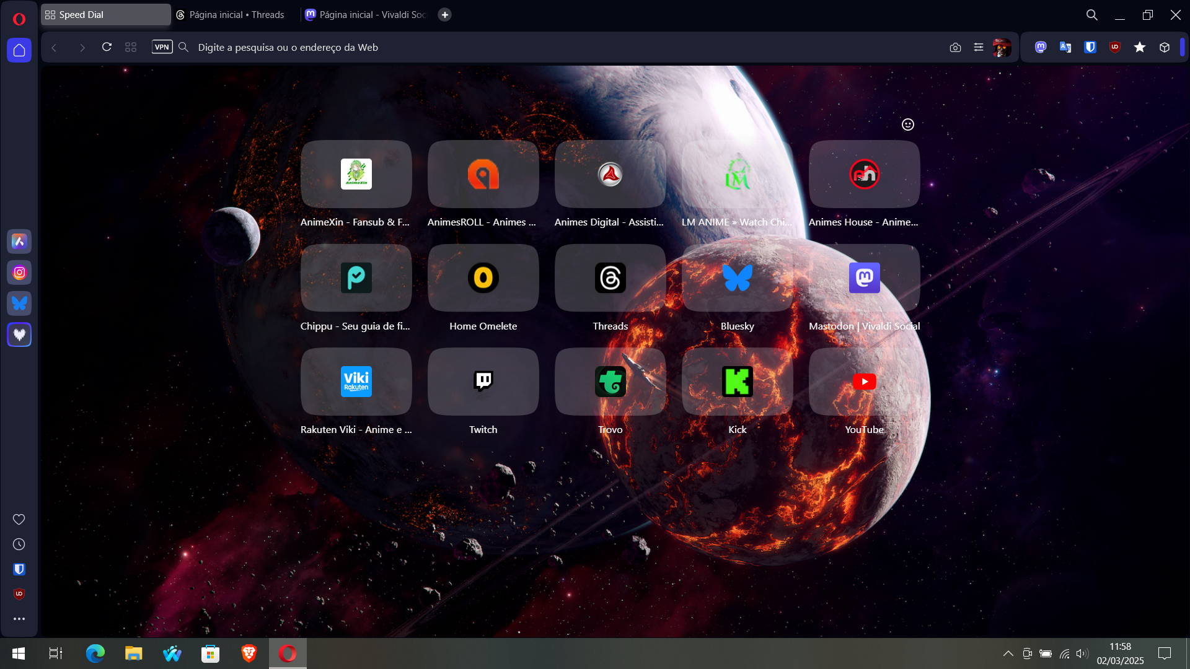Open Speed Dial grid button in toolbar

click(131, 47)
